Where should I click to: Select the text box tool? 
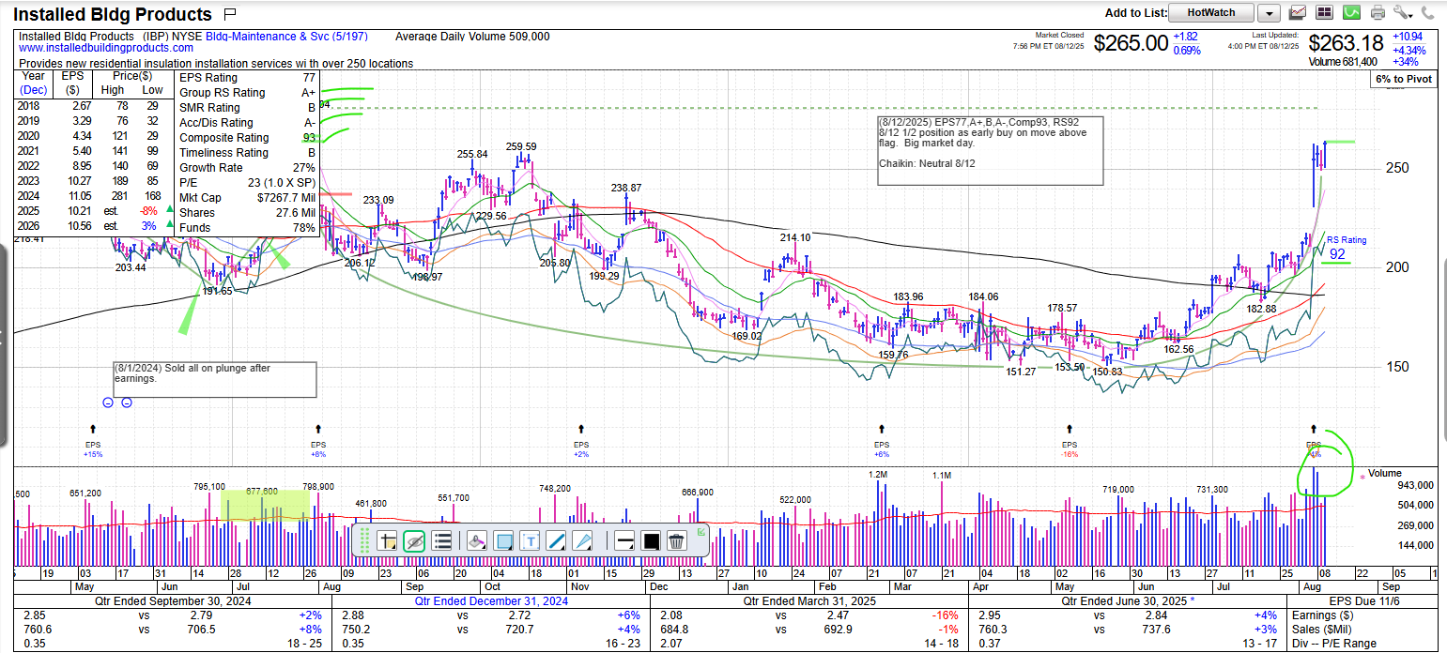529,540
